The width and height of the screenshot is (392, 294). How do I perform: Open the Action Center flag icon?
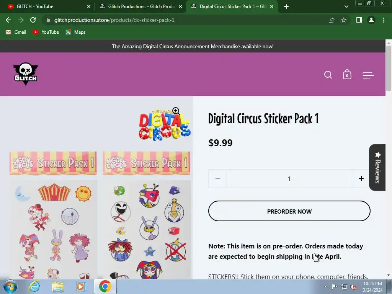click(x=335, y=287)
